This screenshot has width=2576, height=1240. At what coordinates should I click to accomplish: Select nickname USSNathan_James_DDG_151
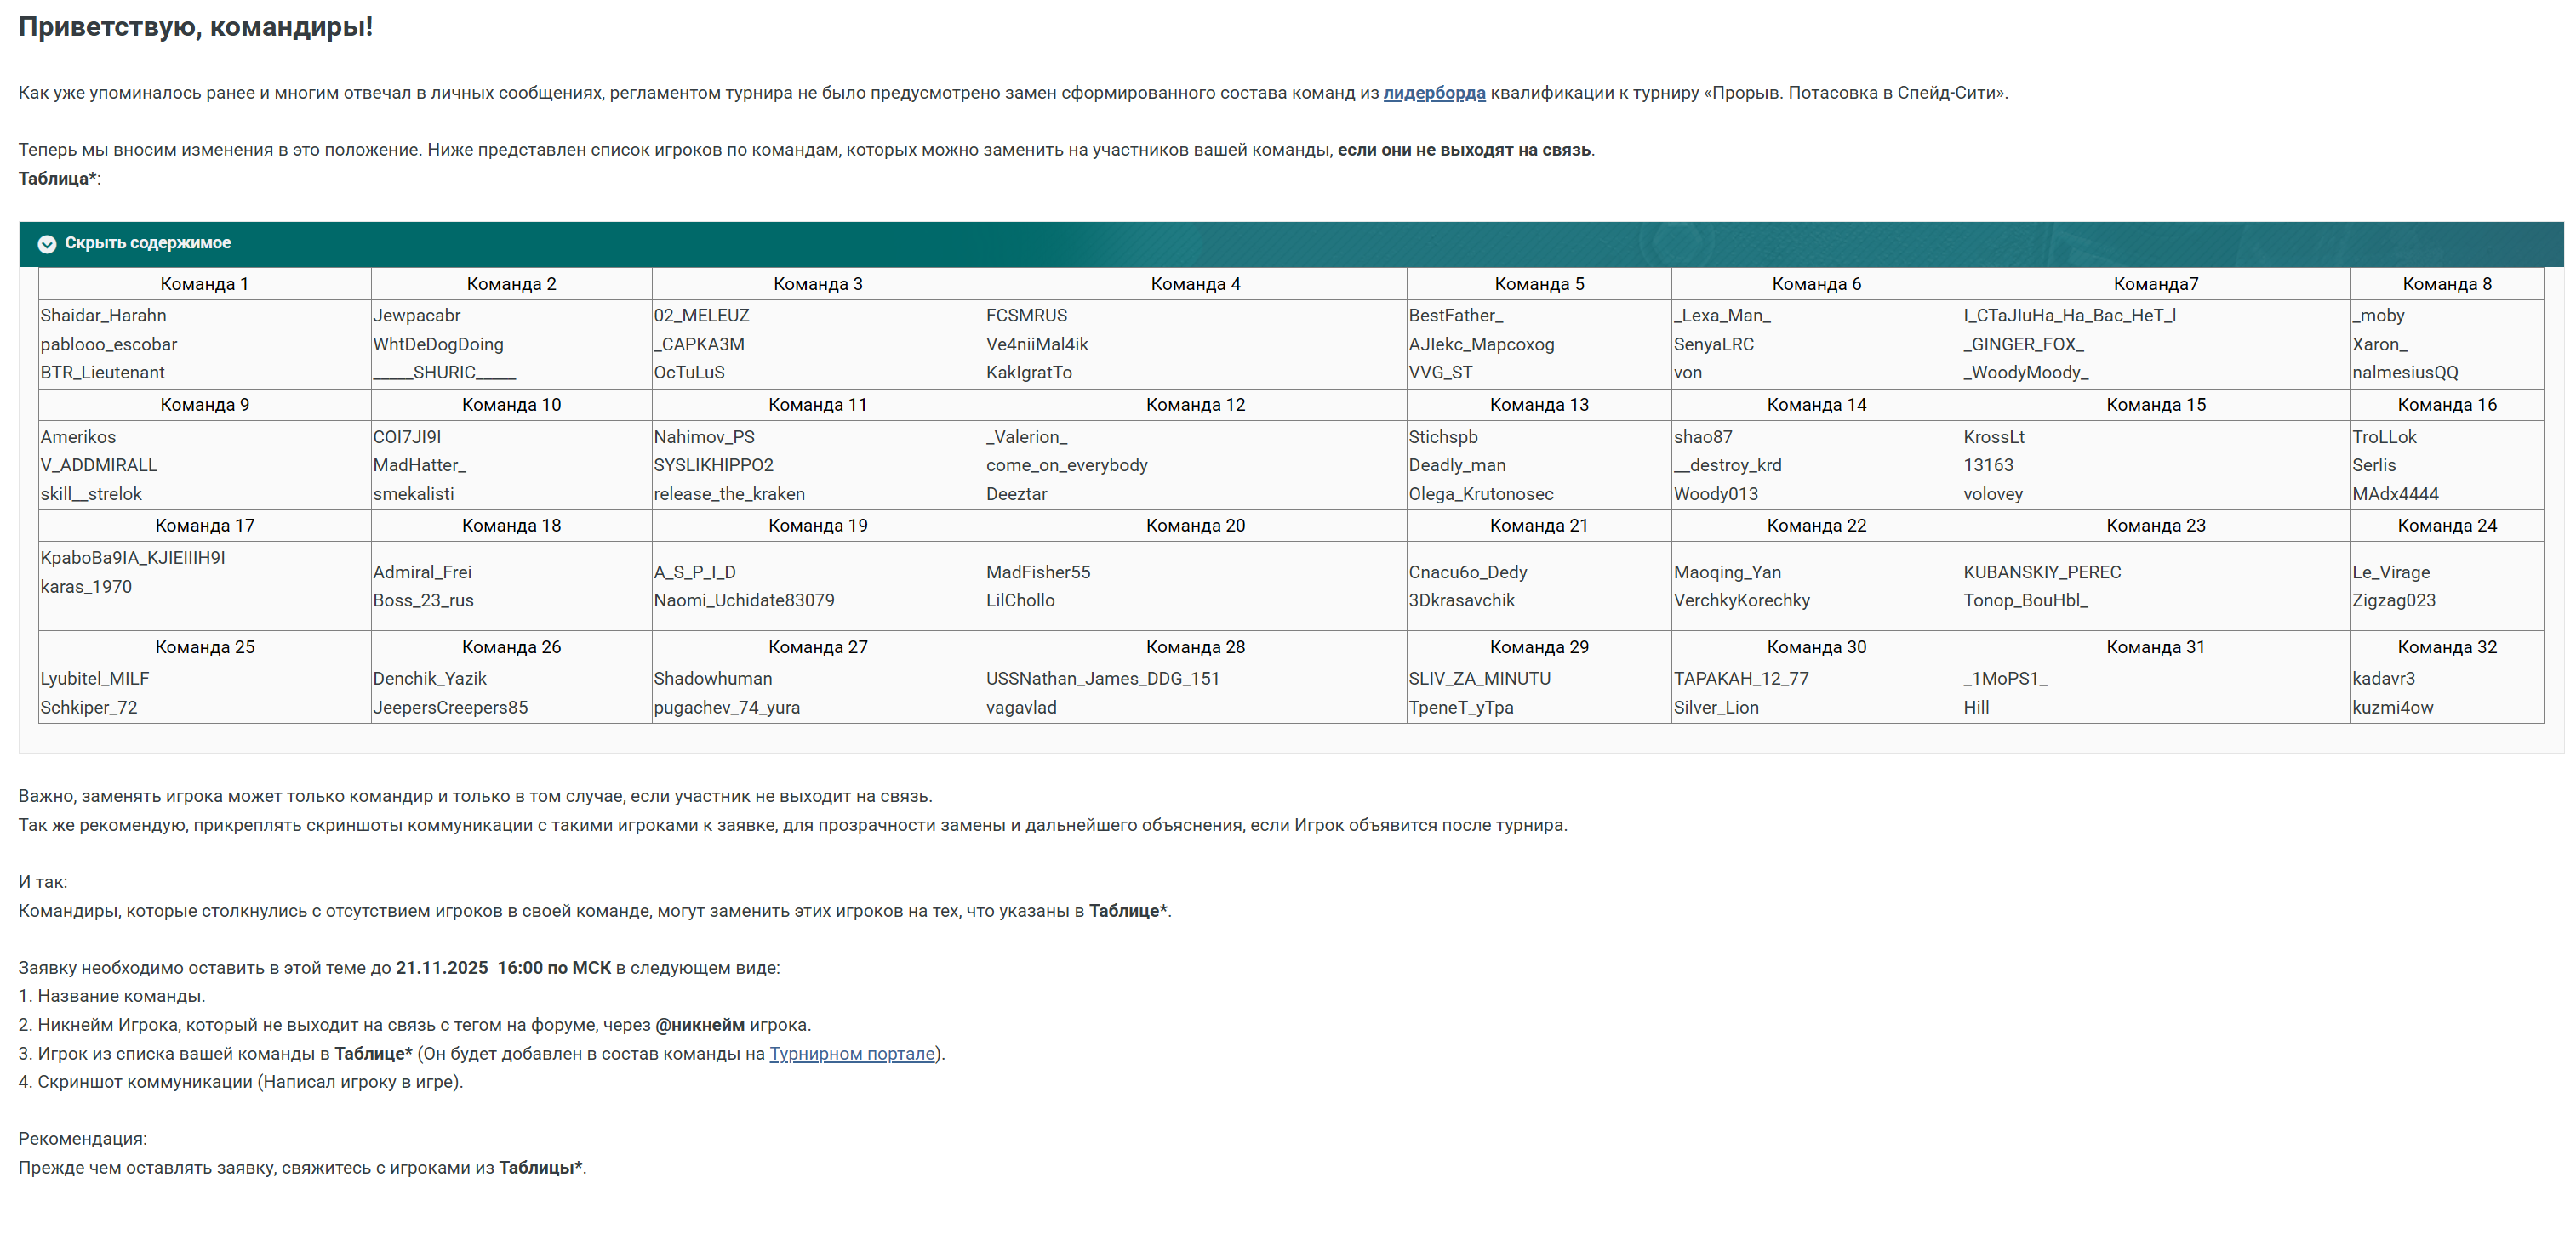[1102, 679]
